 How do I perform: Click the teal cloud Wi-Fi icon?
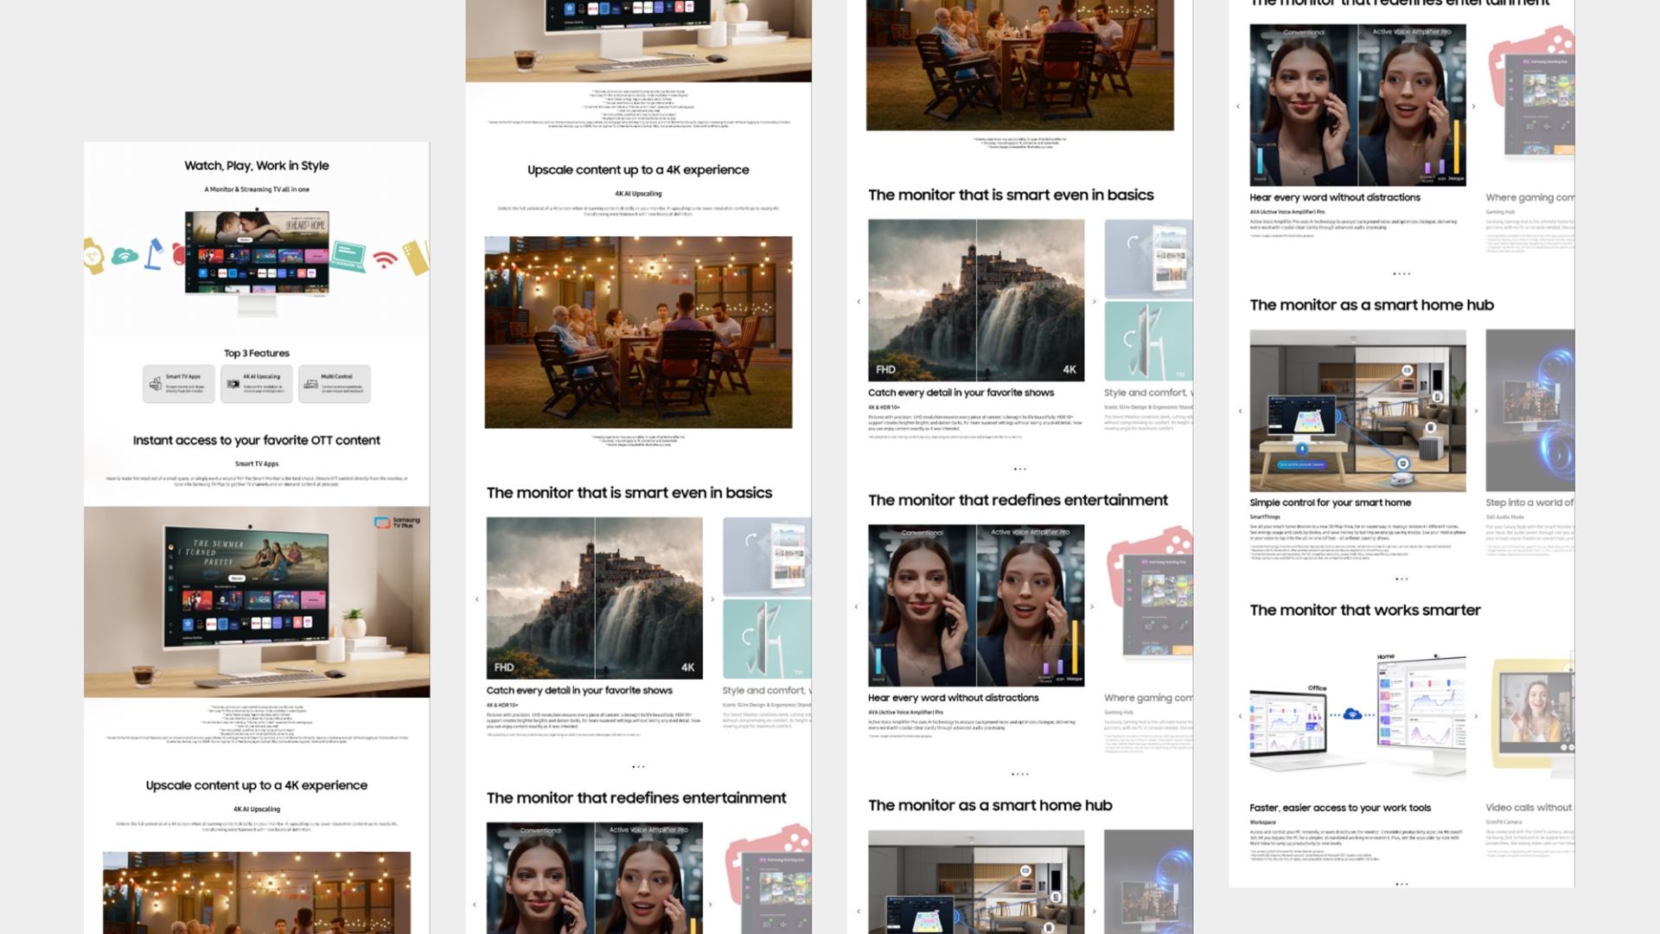(x=124, y=256)
